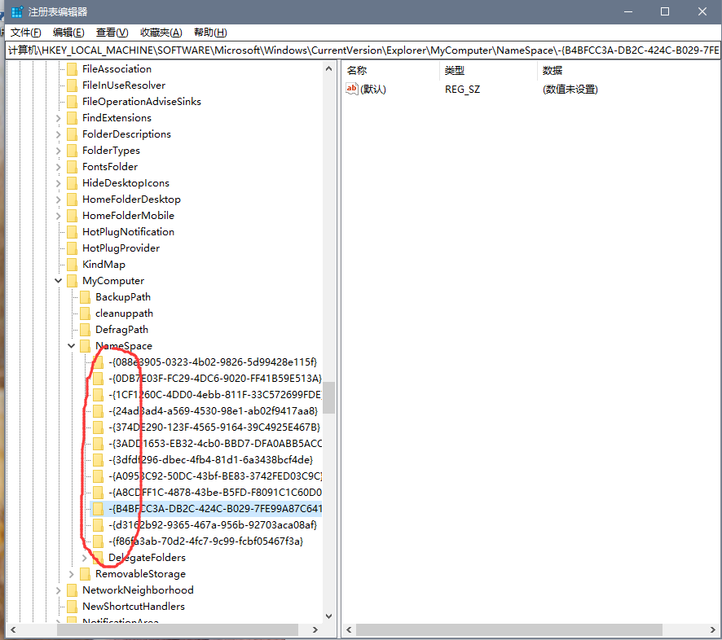Click the 类型 column header
722x640 pixels.
click(x=454, y=71)
